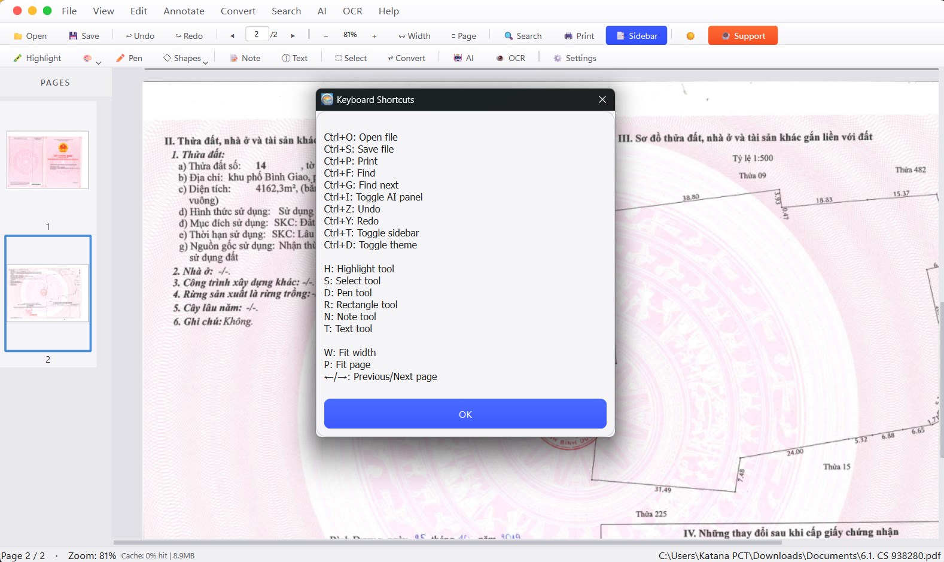The height and width of the screenshot is (562, 944).
Task: Click the green window maximize button
Action: click(x=47, y=11)
